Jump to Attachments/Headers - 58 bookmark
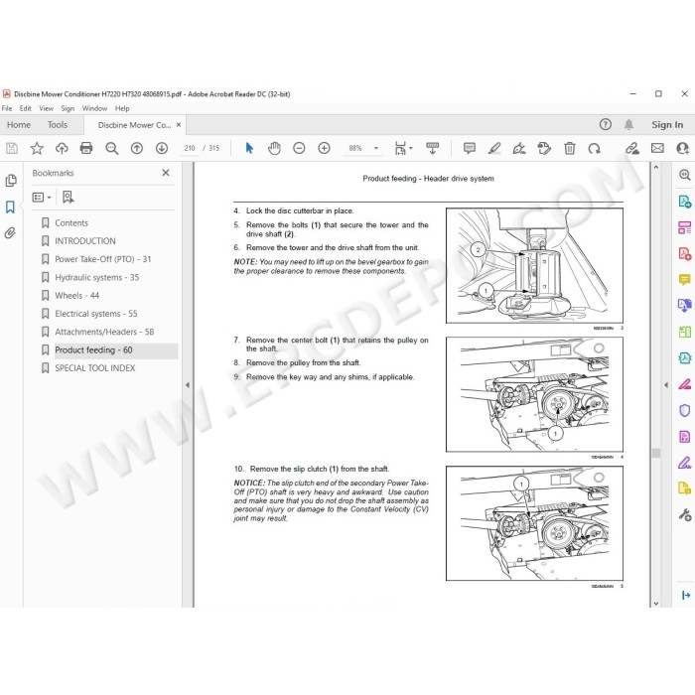 tap(104, 332)
